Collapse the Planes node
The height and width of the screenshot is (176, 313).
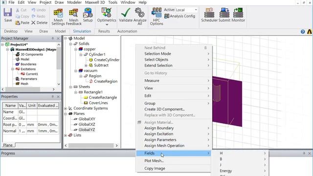(66, 114)
